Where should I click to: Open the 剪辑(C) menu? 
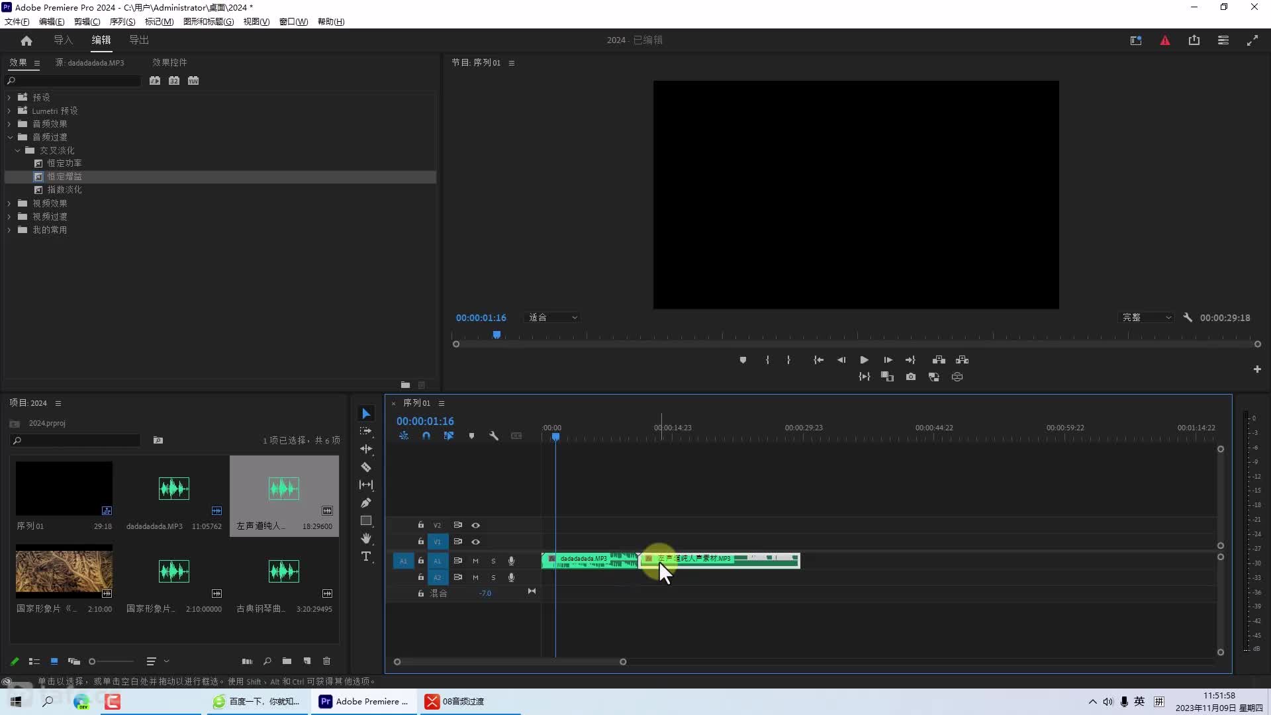87,22
